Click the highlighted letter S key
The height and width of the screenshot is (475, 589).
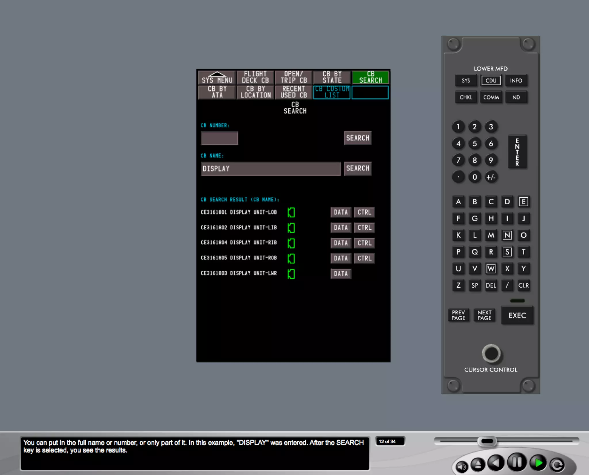[507, 252]
